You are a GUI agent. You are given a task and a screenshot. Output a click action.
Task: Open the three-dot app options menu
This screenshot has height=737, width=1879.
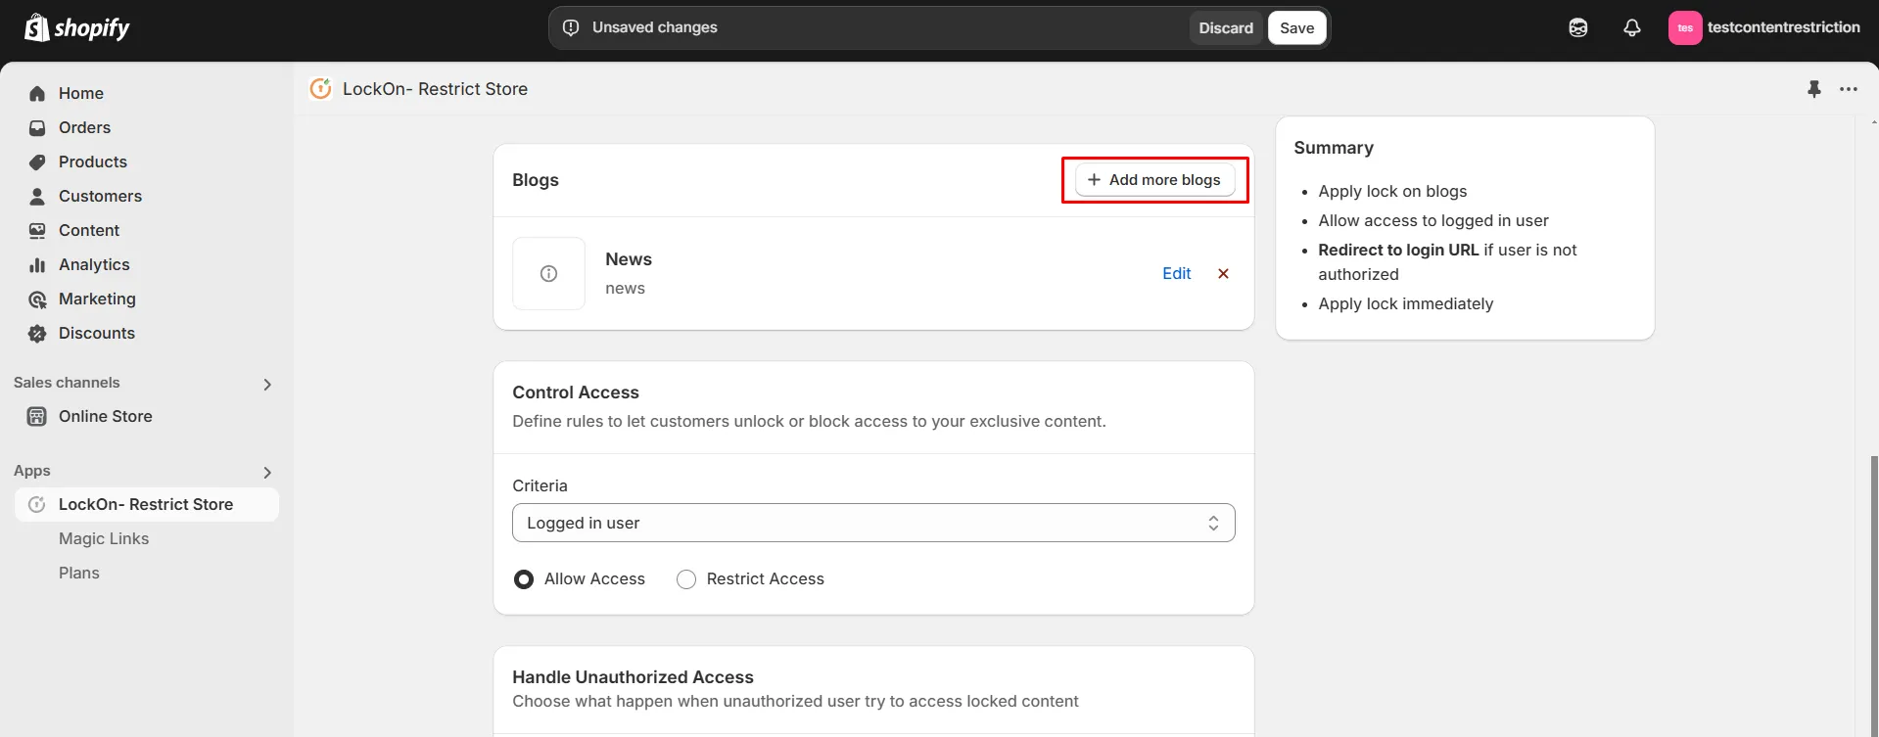[1848, 89]
